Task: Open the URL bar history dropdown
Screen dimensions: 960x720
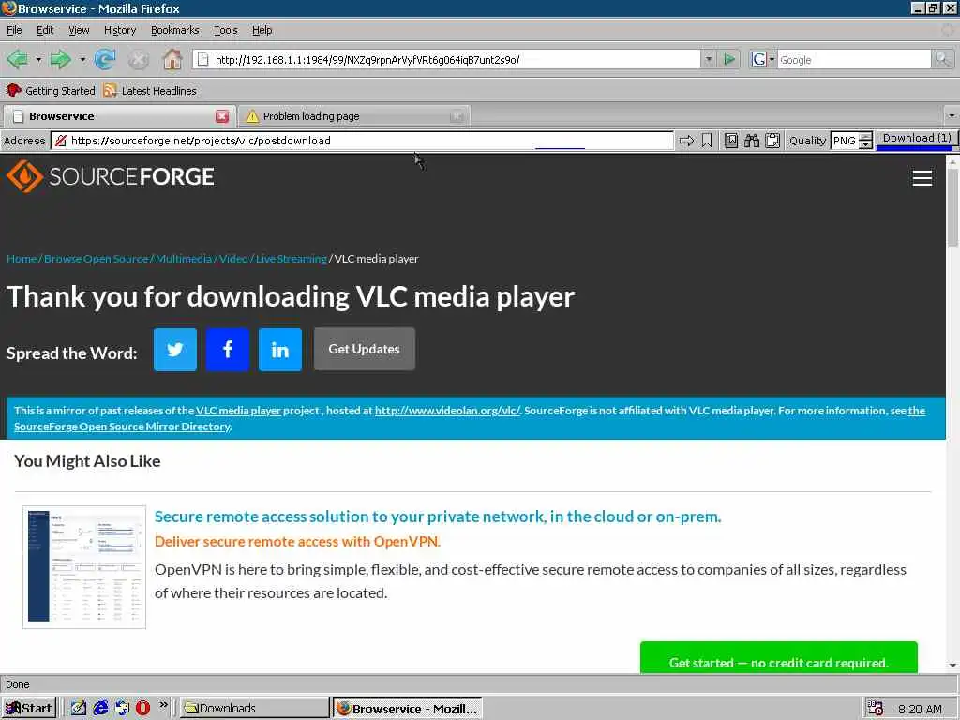Action: pos(709,59)
